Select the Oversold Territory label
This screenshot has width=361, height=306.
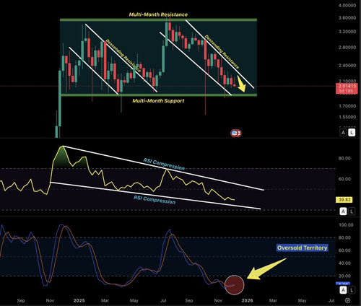coord(303,248)
